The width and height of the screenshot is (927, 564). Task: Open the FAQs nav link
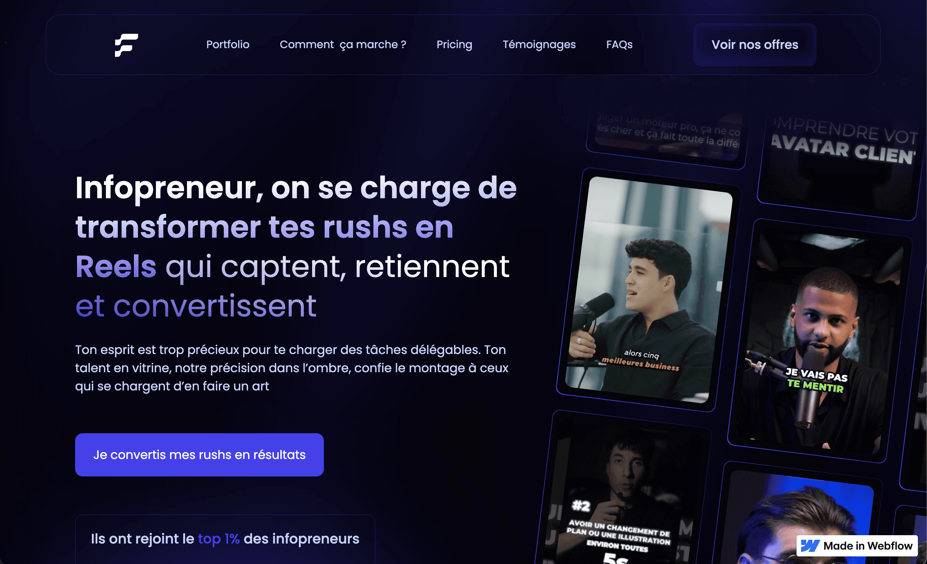click(619, 44)
